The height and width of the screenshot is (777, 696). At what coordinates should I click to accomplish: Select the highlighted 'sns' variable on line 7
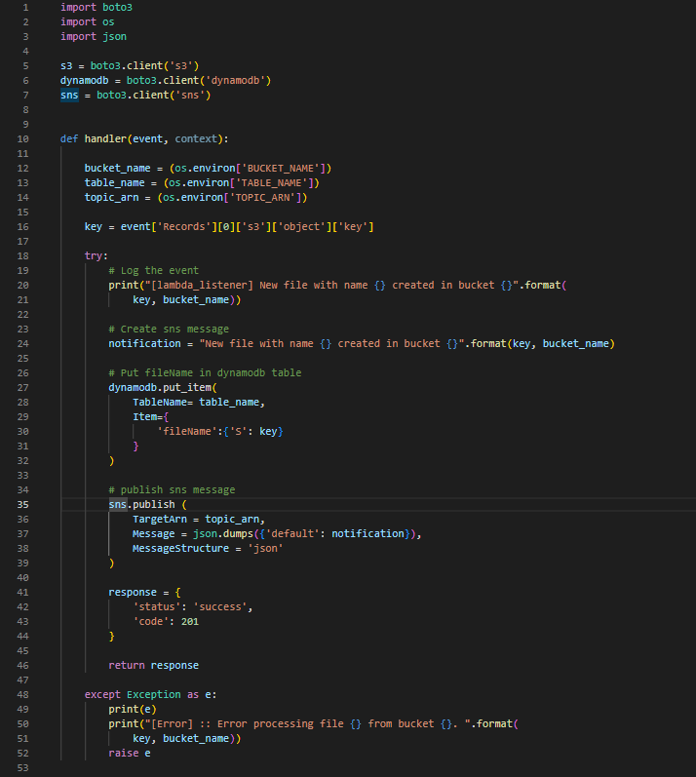pos(69,96)
